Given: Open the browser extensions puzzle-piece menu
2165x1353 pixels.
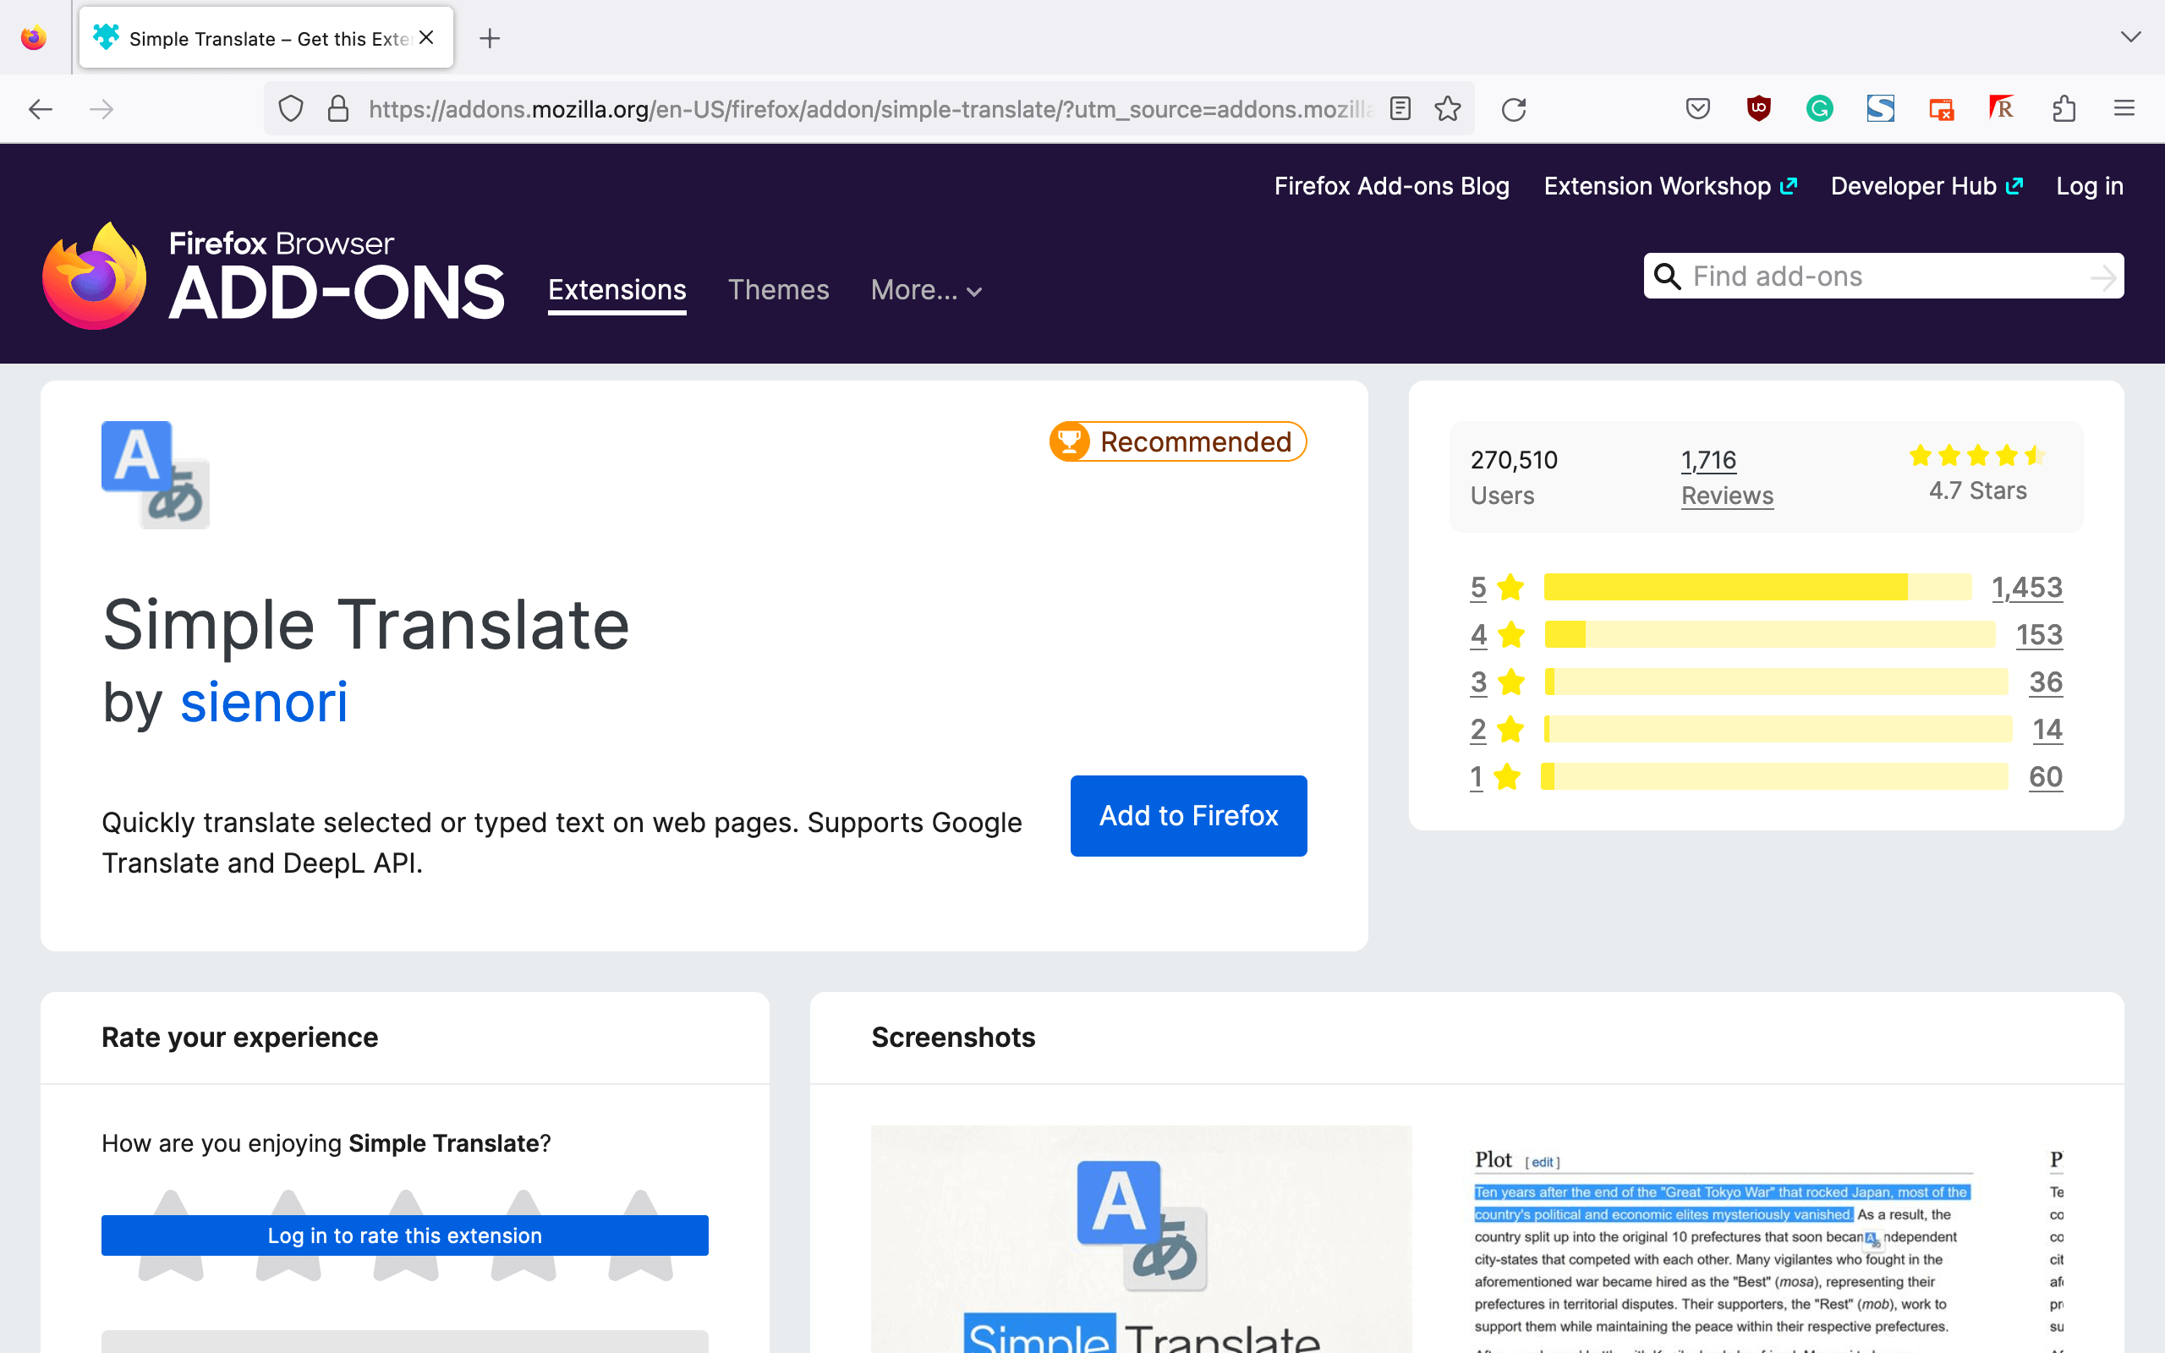Looking at the screenshot, I should [2065, 108].
